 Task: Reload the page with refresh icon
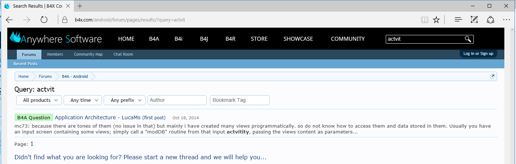coord(44,20)
